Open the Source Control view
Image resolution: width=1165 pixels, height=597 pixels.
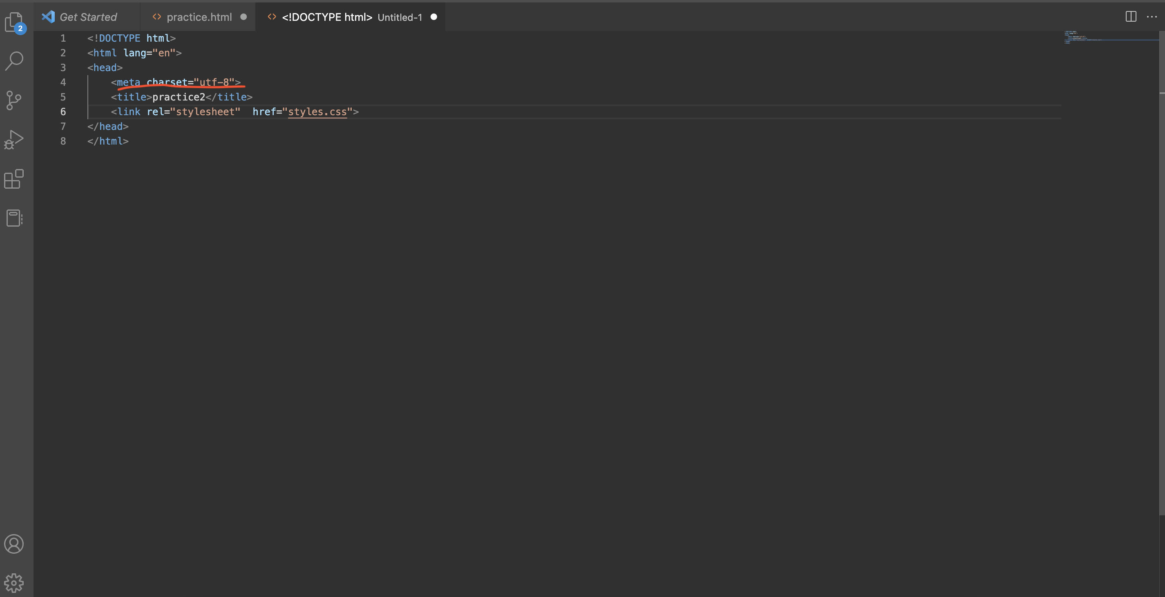point(14,100)
